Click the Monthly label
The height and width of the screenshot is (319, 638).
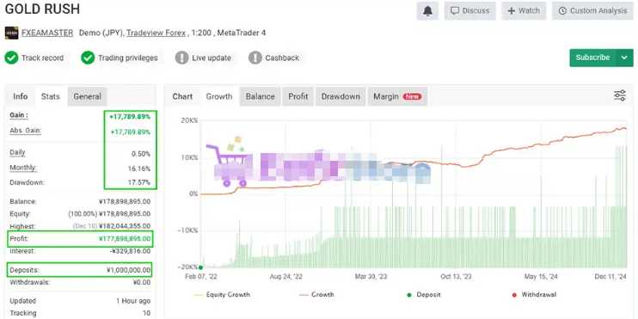pyautogui.click(x=23, y=168)
